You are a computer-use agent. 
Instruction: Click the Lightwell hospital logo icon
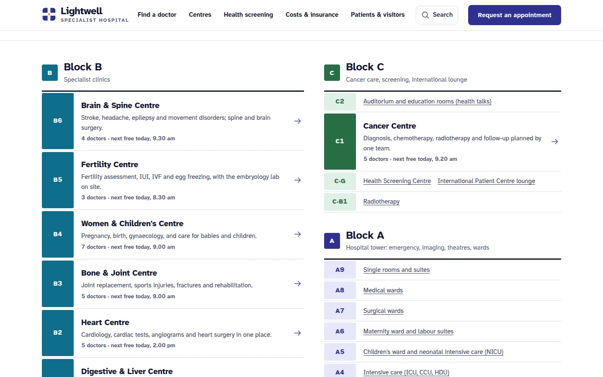[49, 14]
